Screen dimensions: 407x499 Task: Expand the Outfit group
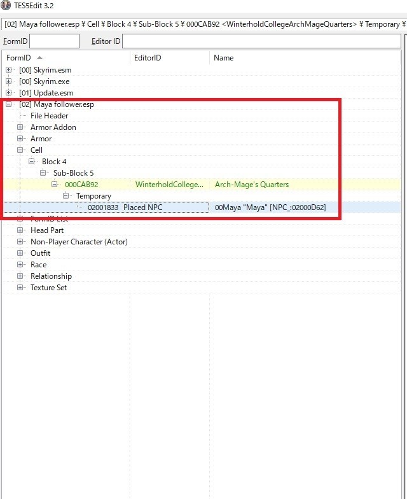20,253
